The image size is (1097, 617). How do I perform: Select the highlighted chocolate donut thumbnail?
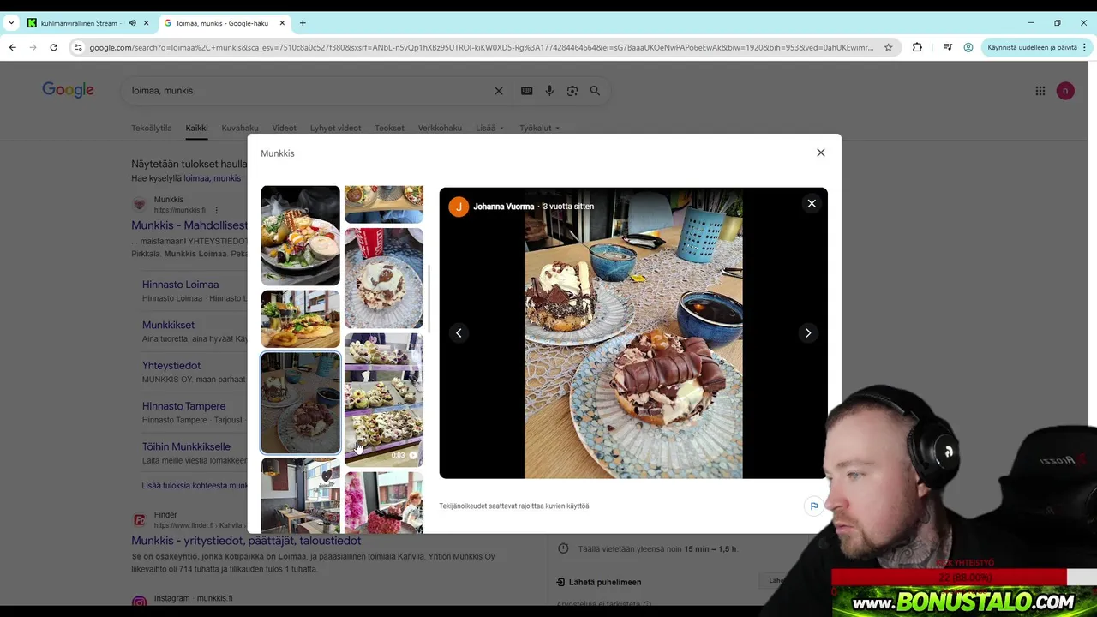(x=300, y=403)
